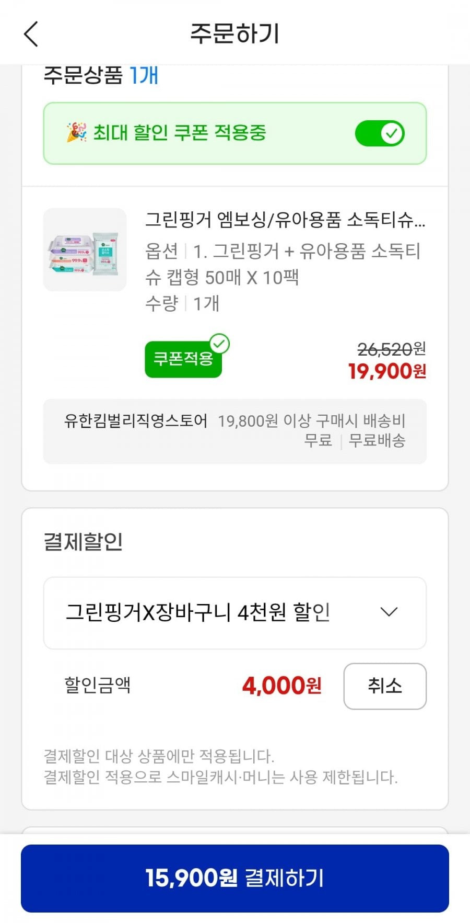The image size is (470, 923).
Task: Tap the 15,900원 결제하기 button
Action: [235, 879]
